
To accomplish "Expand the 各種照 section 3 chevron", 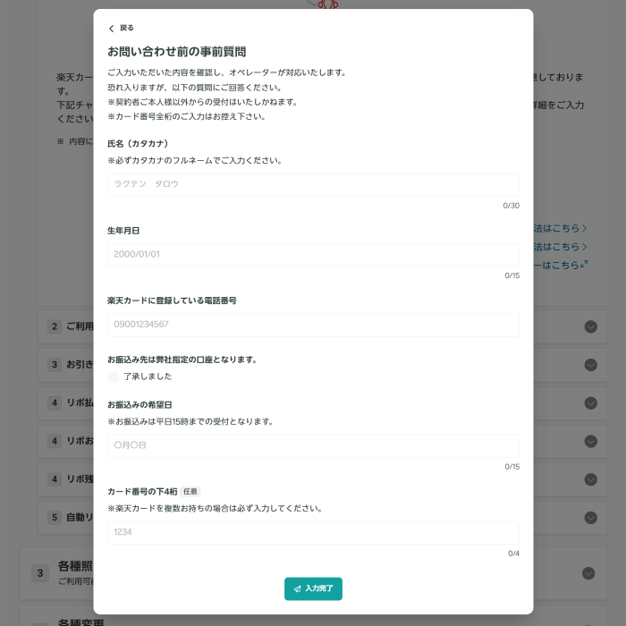I will [x=588, y=573].
